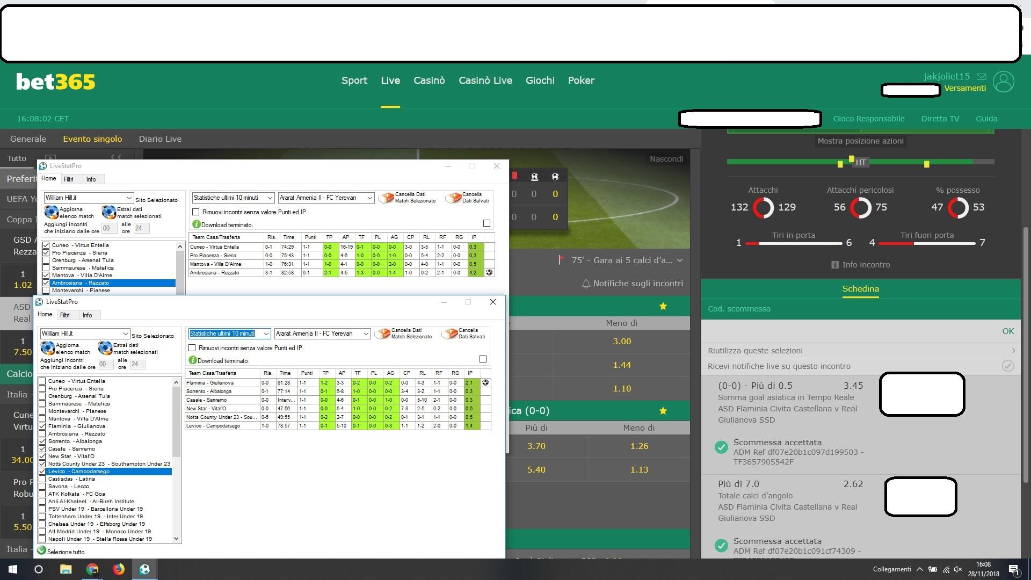Click OK button in Schedina panel
This screenshot has width=1031, height=580.
(x=1008, y=331)
